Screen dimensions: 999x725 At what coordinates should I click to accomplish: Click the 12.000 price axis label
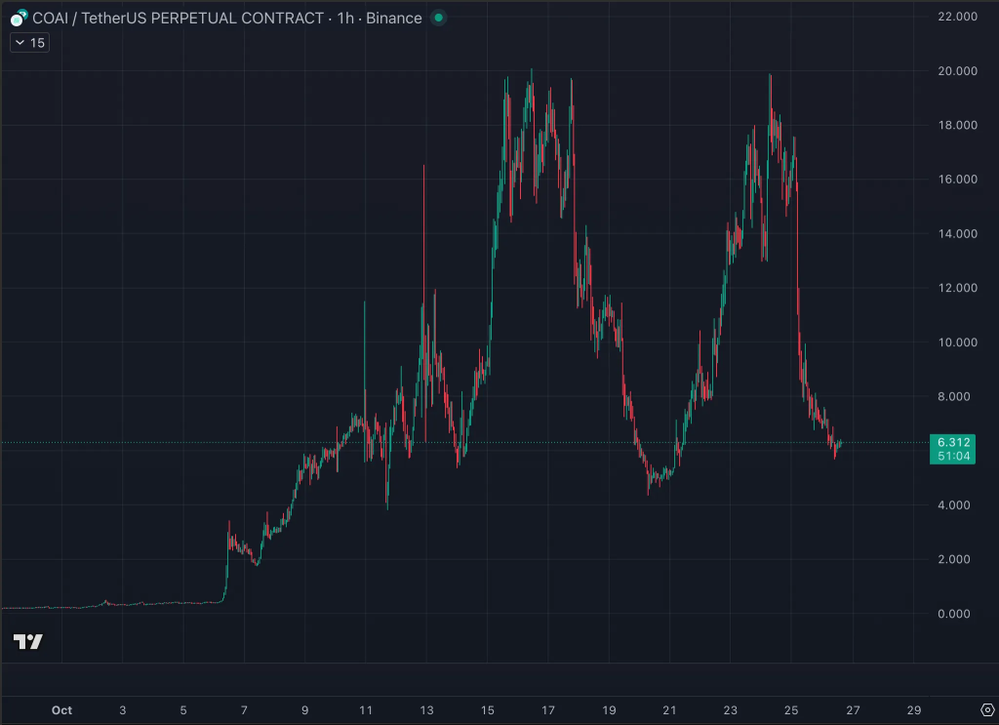pyautogui.click(x=956, y=288)
